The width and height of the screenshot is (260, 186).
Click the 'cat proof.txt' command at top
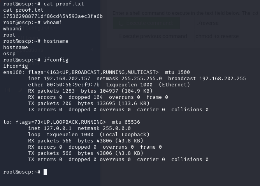(64, 4)
